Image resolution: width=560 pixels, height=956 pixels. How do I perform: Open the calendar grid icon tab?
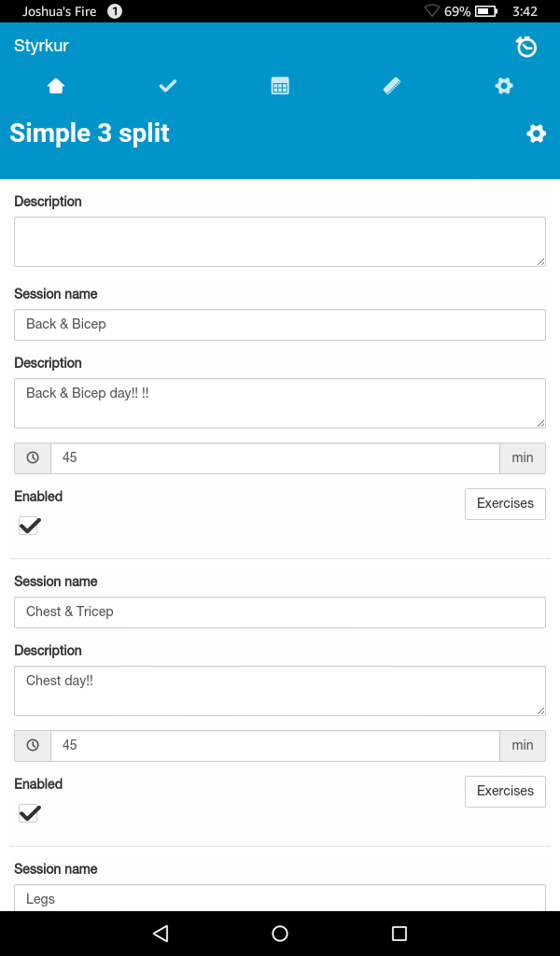coord(280,86)
